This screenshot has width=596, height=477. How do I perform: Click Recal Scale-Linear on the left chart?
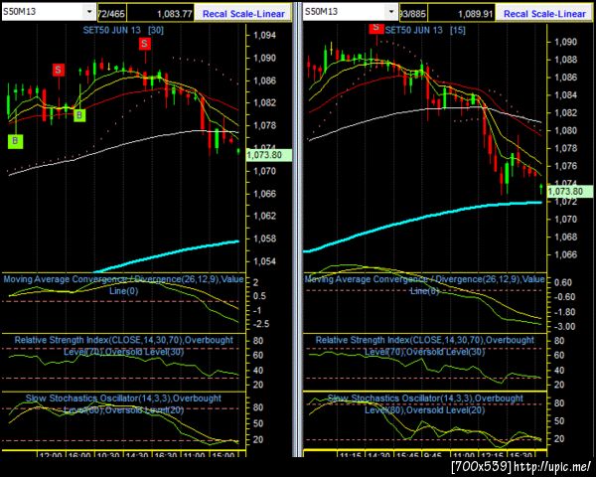(243, 14)
